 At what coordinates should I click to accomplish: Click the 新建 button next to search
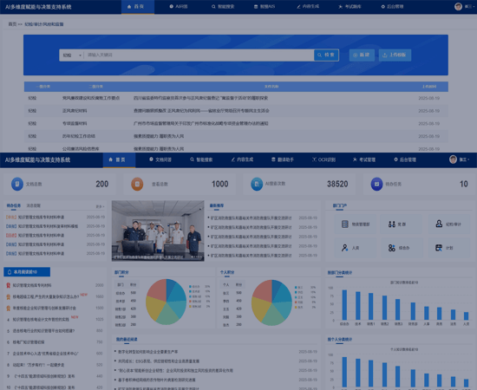(362, 55)
